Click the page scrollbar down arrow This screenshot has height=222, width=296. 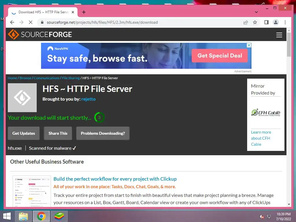289,204
